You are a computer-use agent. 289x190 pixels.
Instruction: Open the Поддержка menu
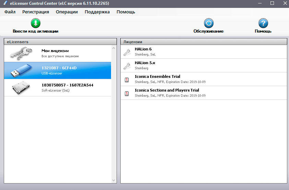point(97,12)
